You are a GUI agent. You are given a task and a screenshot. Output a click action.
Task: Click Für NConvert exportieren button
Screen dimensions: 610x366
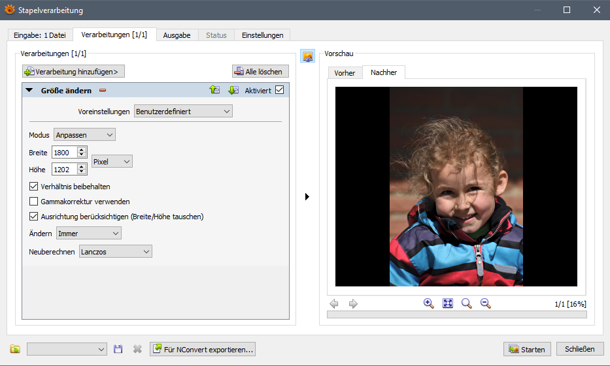tap(202, 349)
